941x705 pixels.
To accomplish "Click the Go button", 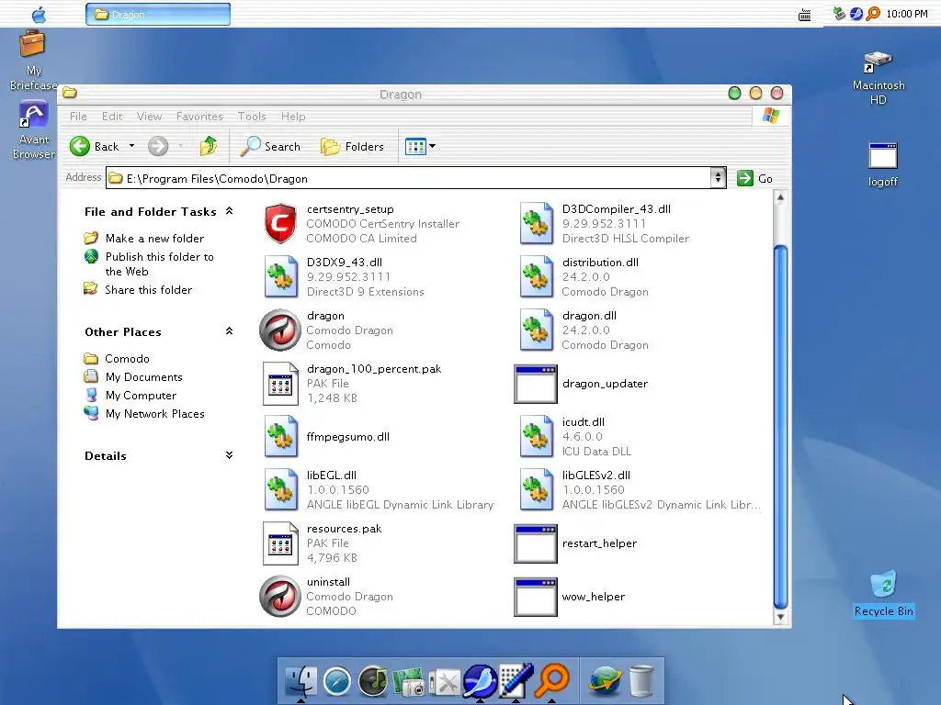I will click(x=755, y=178).
